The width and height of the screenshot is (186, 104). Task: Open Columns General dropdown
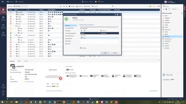[21, 6]
